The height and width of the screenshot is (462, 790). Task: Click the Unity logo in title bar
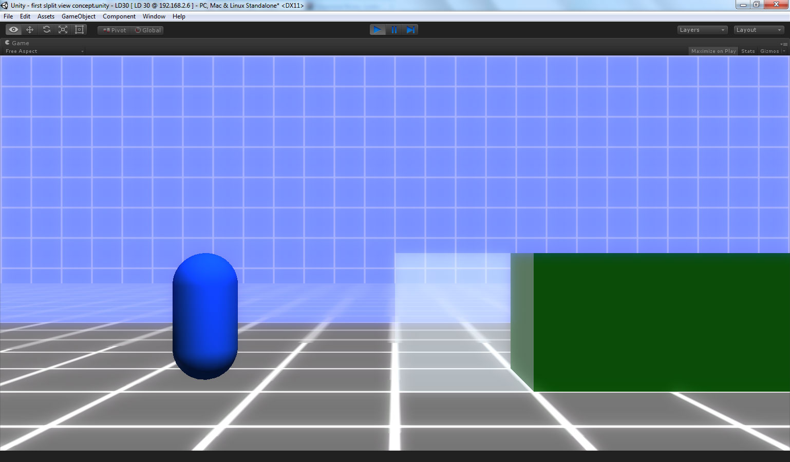(x=5, y=5)
